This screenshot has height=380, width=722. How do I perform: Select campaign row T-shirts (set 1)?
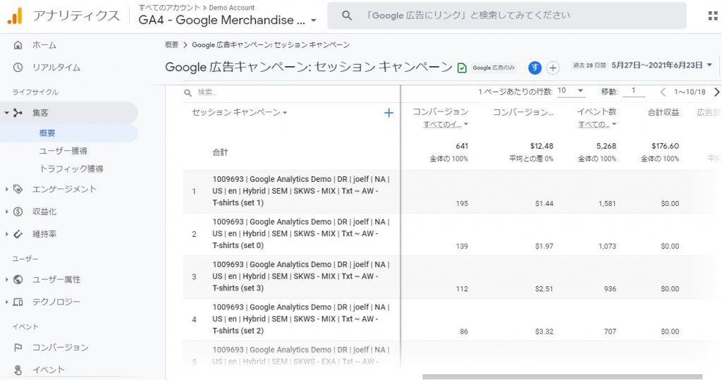(301, 191)
